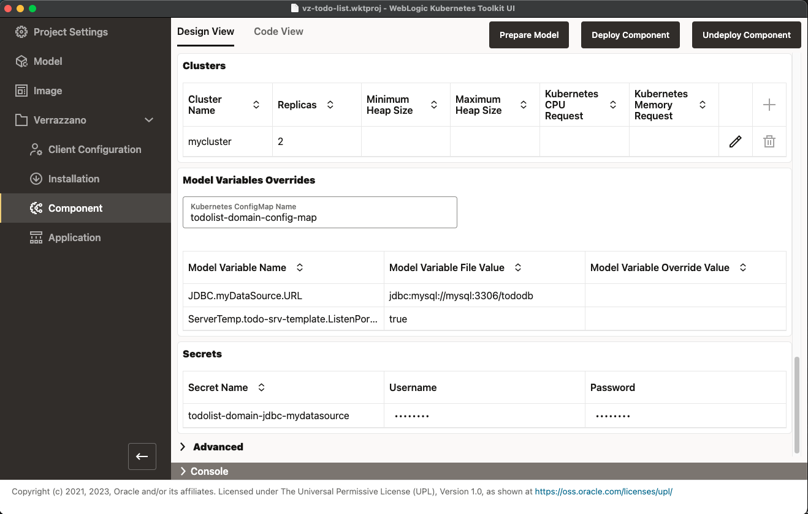Open the Application page
The image size is (808, 514).
pyautogui.click(x=74, y=237)
